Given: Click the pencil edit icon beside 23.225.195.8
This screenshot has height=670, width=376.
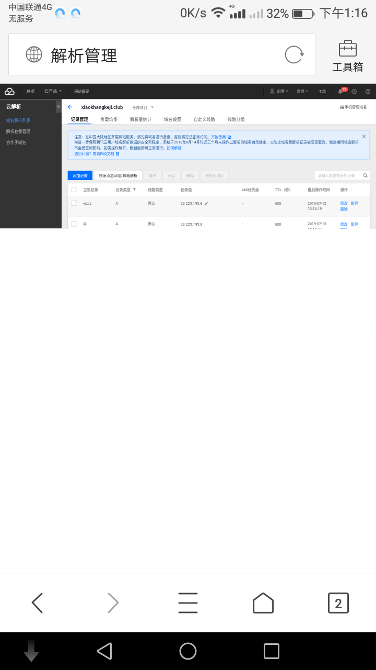Looking at the screenshot, I should click(206, 203).
